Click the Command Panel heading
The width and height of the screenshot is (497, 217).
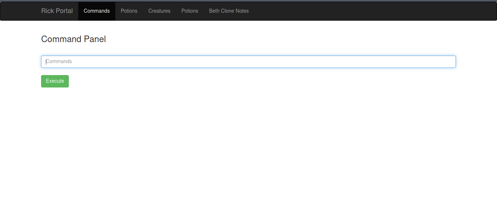pos(73,39)
